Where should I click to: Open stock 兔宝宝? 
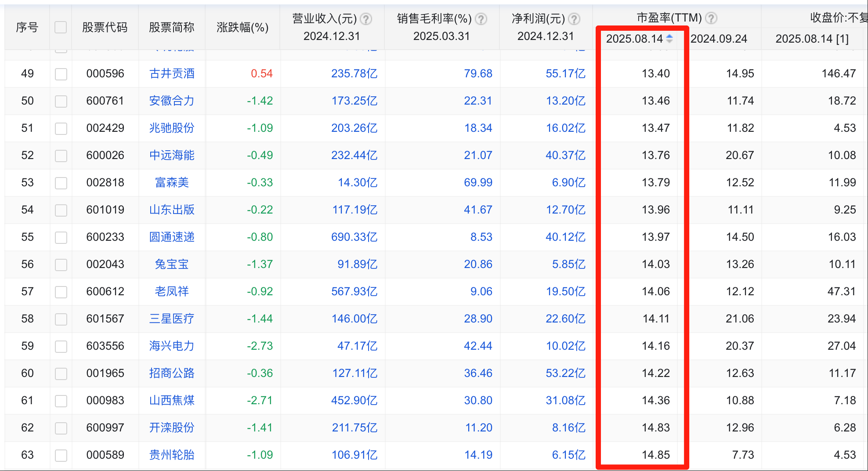172,264
